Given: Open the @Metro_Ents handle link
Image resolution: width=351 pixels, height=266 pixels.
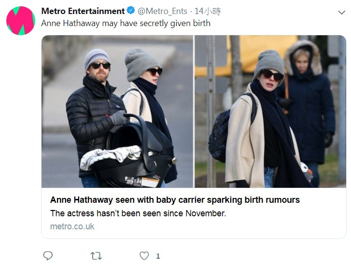Looking at the screenshot, I should pyautogui.click(x=163, y=11).
